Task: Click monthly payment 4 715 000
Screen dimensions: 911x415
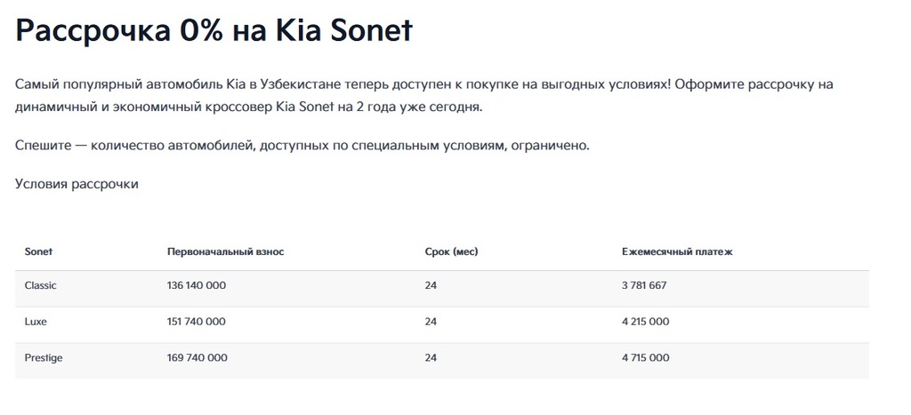Action: click(645, 357)
